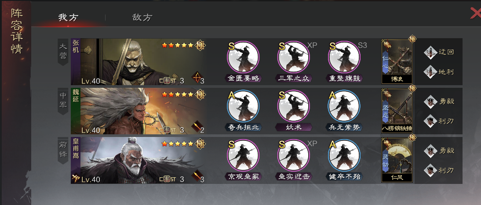Open the 妖术 skill icon
Screen dimensions: 481x205
(x=294, y=106)
